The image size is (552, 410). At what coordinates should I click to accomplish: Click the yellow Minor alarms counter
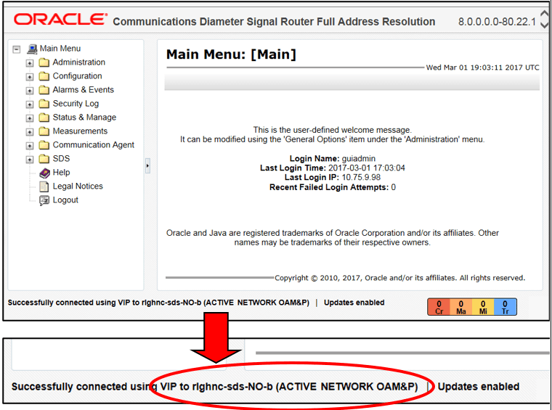click(x=483, y=307)
